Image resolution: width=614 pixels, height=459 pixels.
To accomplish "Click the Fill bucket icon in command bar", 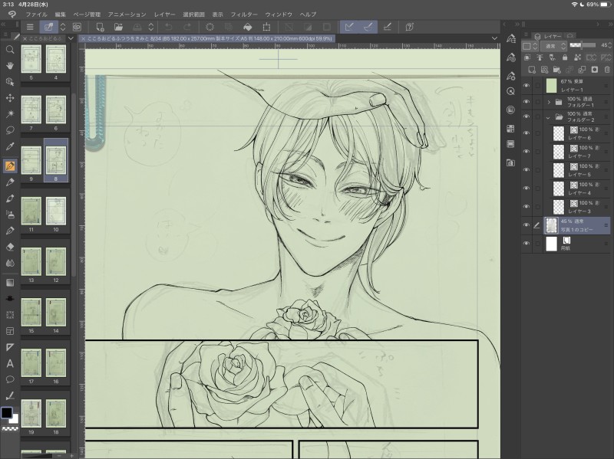I will coord(247,27).
